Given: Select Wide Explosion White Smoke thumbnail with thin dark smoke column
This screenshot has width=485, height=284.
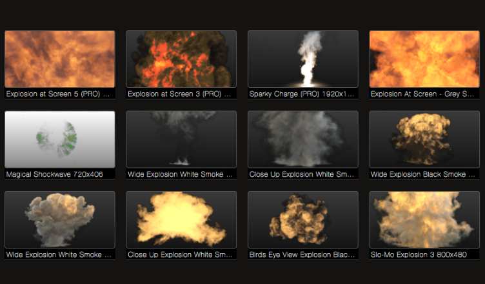Looking at the screenshot, I should 181,139.
